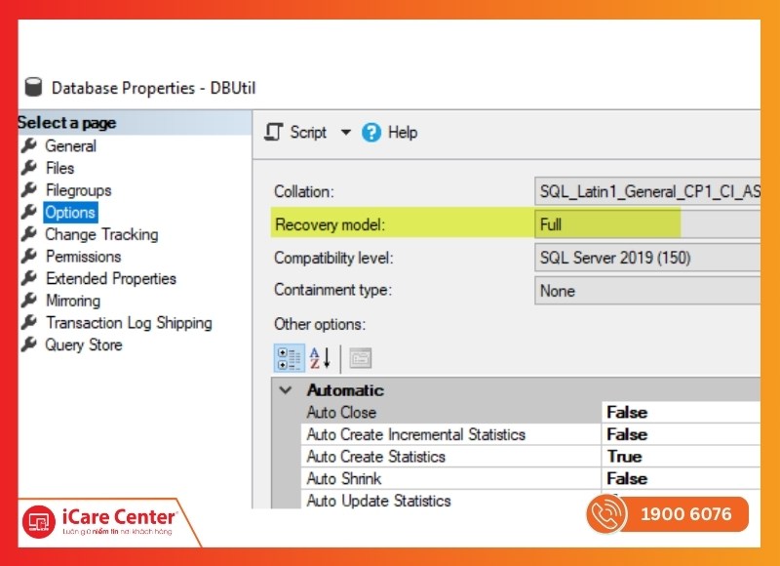Open the Files page
Screen dimensions: 780x566
(59, 168)
